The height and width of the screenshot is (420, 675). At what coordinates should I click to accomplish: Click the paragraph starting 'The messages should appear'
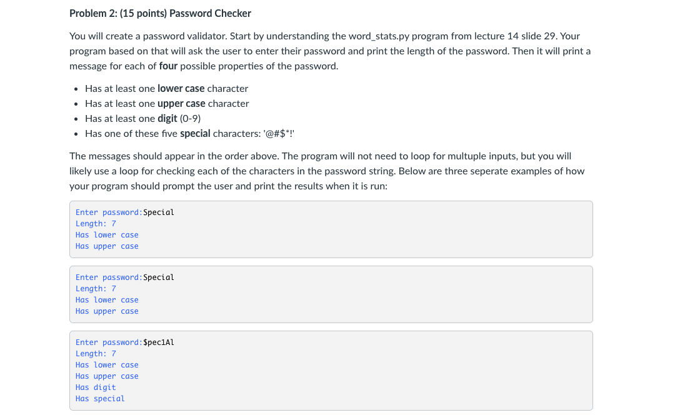(x=327, y=171)
